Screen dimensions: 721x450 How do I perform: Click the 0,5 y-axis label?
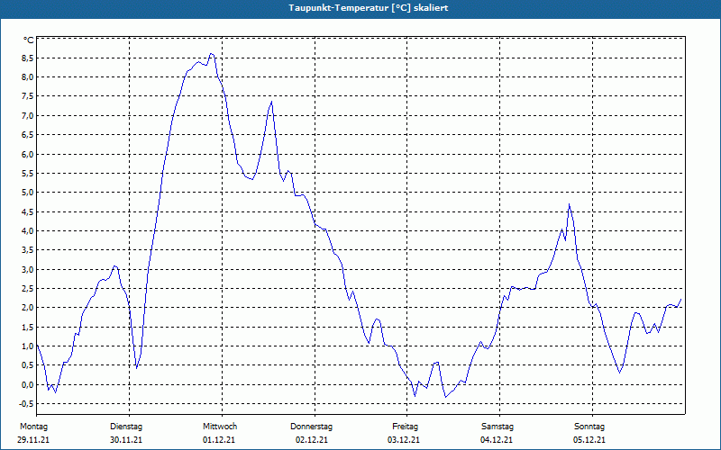pyautogui.click(x=27, y=365)
